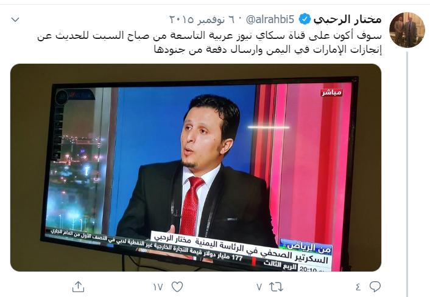Click the vertical thread line under avatar
430x297 pixels.
[407, 174]
